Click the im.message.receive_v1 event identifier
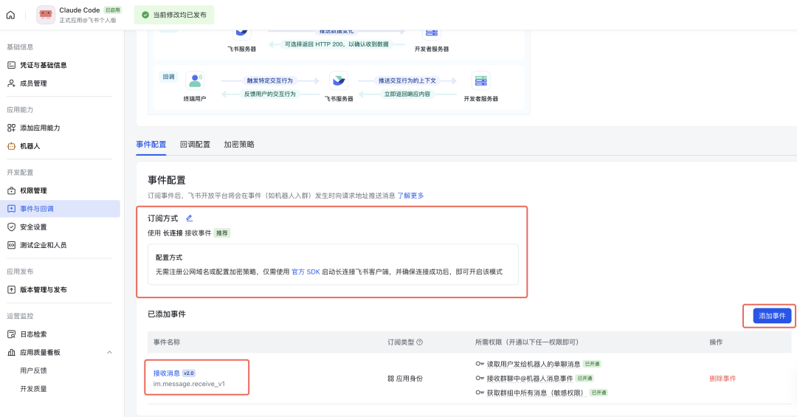The width and height of the screenshot is (797, 417). 189,384
